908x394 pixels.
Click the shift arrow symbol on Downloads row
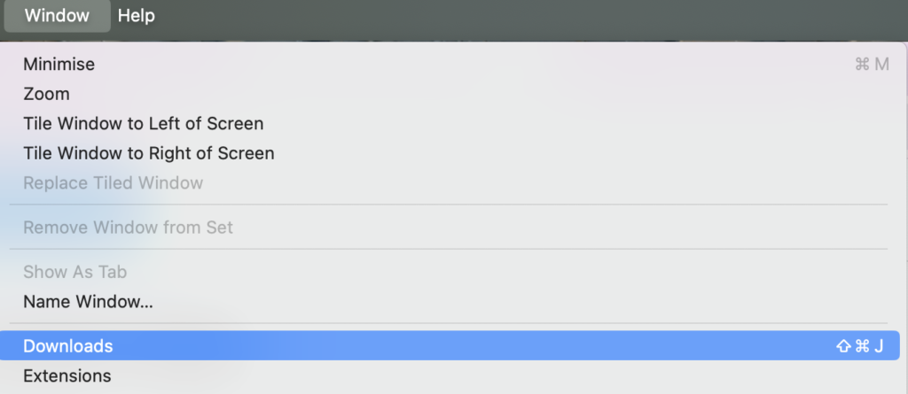pos(843,346)
